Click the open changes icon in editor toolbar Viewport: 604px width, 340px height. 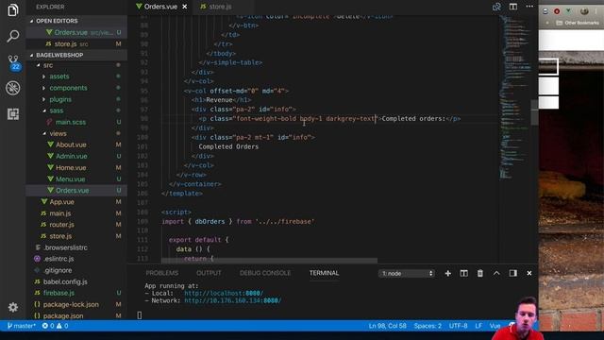click(496, 7)
